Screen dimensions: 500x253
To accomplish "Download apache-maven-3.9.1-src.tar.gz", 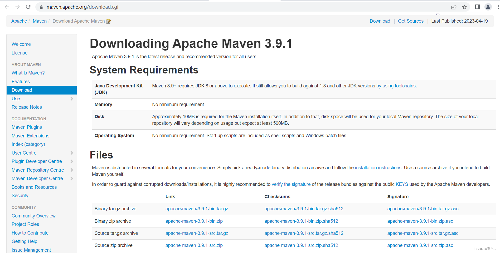I will (x=197, y=233).
